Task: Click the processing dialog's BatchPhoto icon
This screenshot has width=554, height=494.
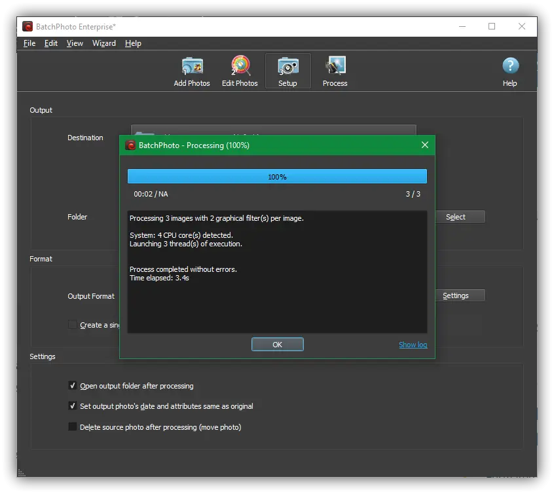Action: click(130, 145)
